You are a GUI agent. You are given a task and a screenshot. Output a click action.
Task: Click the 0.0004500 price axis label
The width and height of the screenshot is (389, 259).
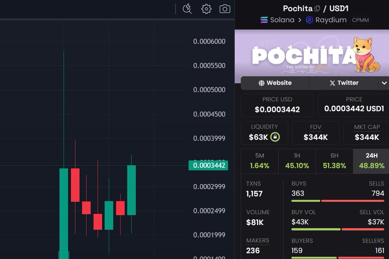pos(209,114)
